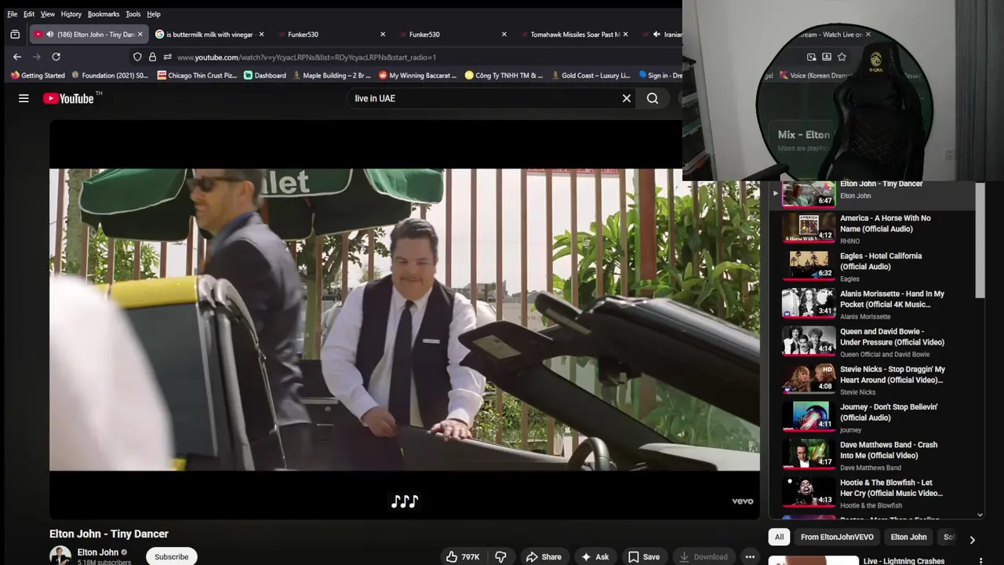The width and height of the screenshot is (1004, 565).
Task: Open the Help menu
Action: [154, 14]
